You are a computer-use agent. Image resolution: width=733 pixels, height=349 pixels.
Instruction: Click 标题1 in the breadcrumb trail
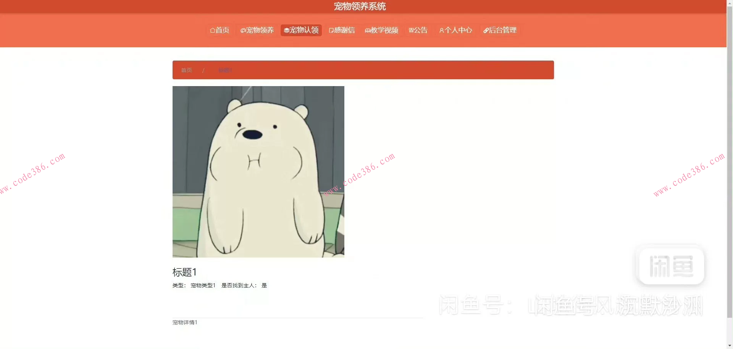(225, 70)
